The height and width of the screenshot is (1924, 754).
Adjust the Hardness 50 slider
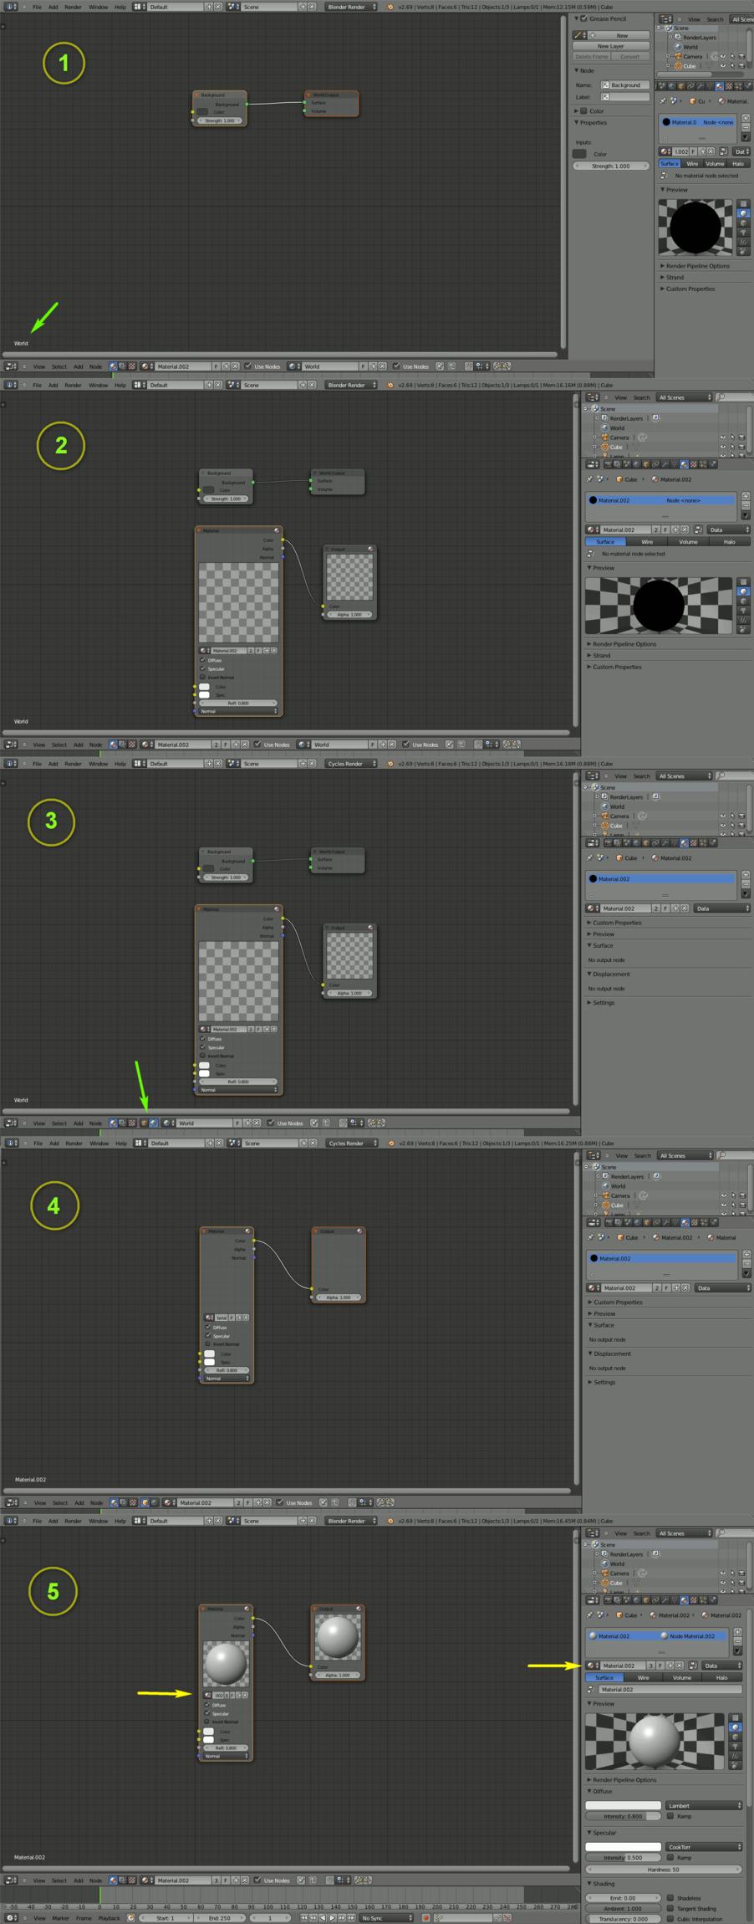click(x=664, y=1869)
